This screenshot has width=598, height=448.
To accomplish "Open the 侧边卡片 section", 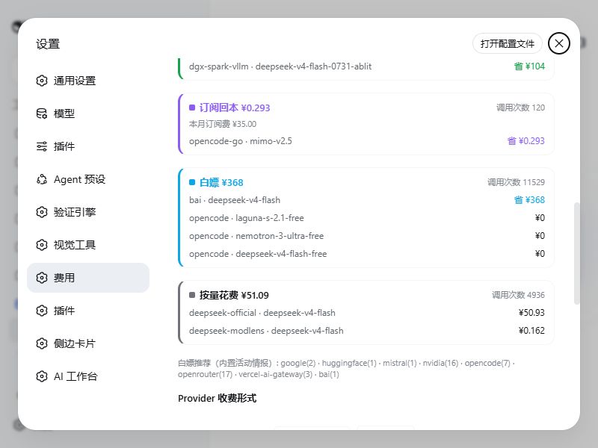I will [88, 343].
